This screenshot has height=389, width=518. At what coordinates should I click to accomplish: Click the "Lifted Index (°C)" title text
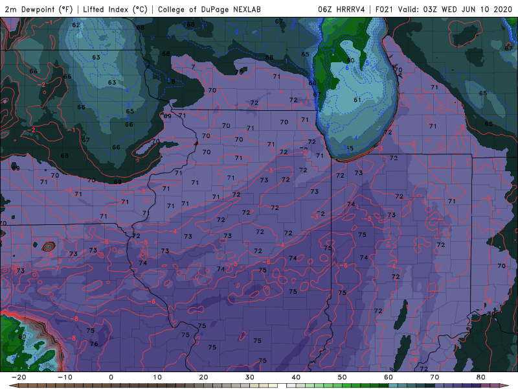click(115, 9)
